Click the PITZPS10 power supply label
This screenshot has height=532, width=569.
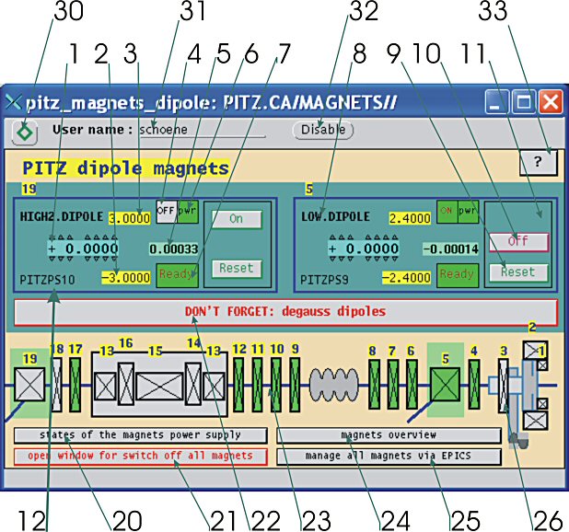point(47,280)
